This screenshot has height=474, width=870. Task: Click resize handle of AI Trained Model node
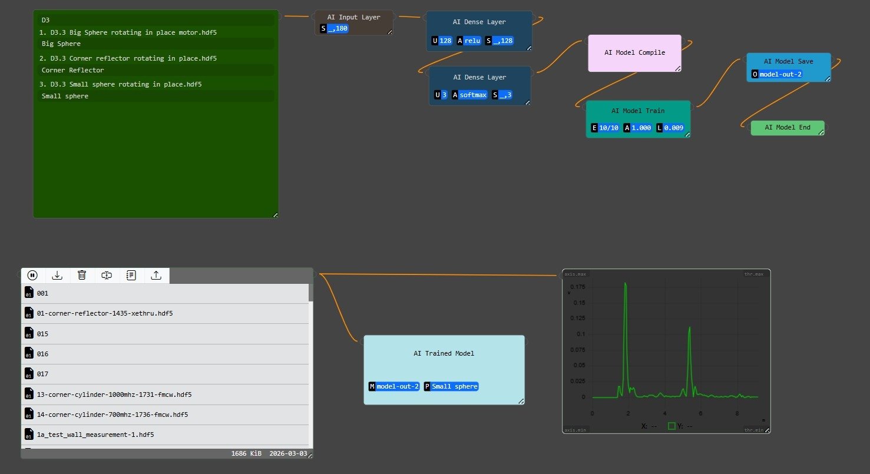[521, 401]
